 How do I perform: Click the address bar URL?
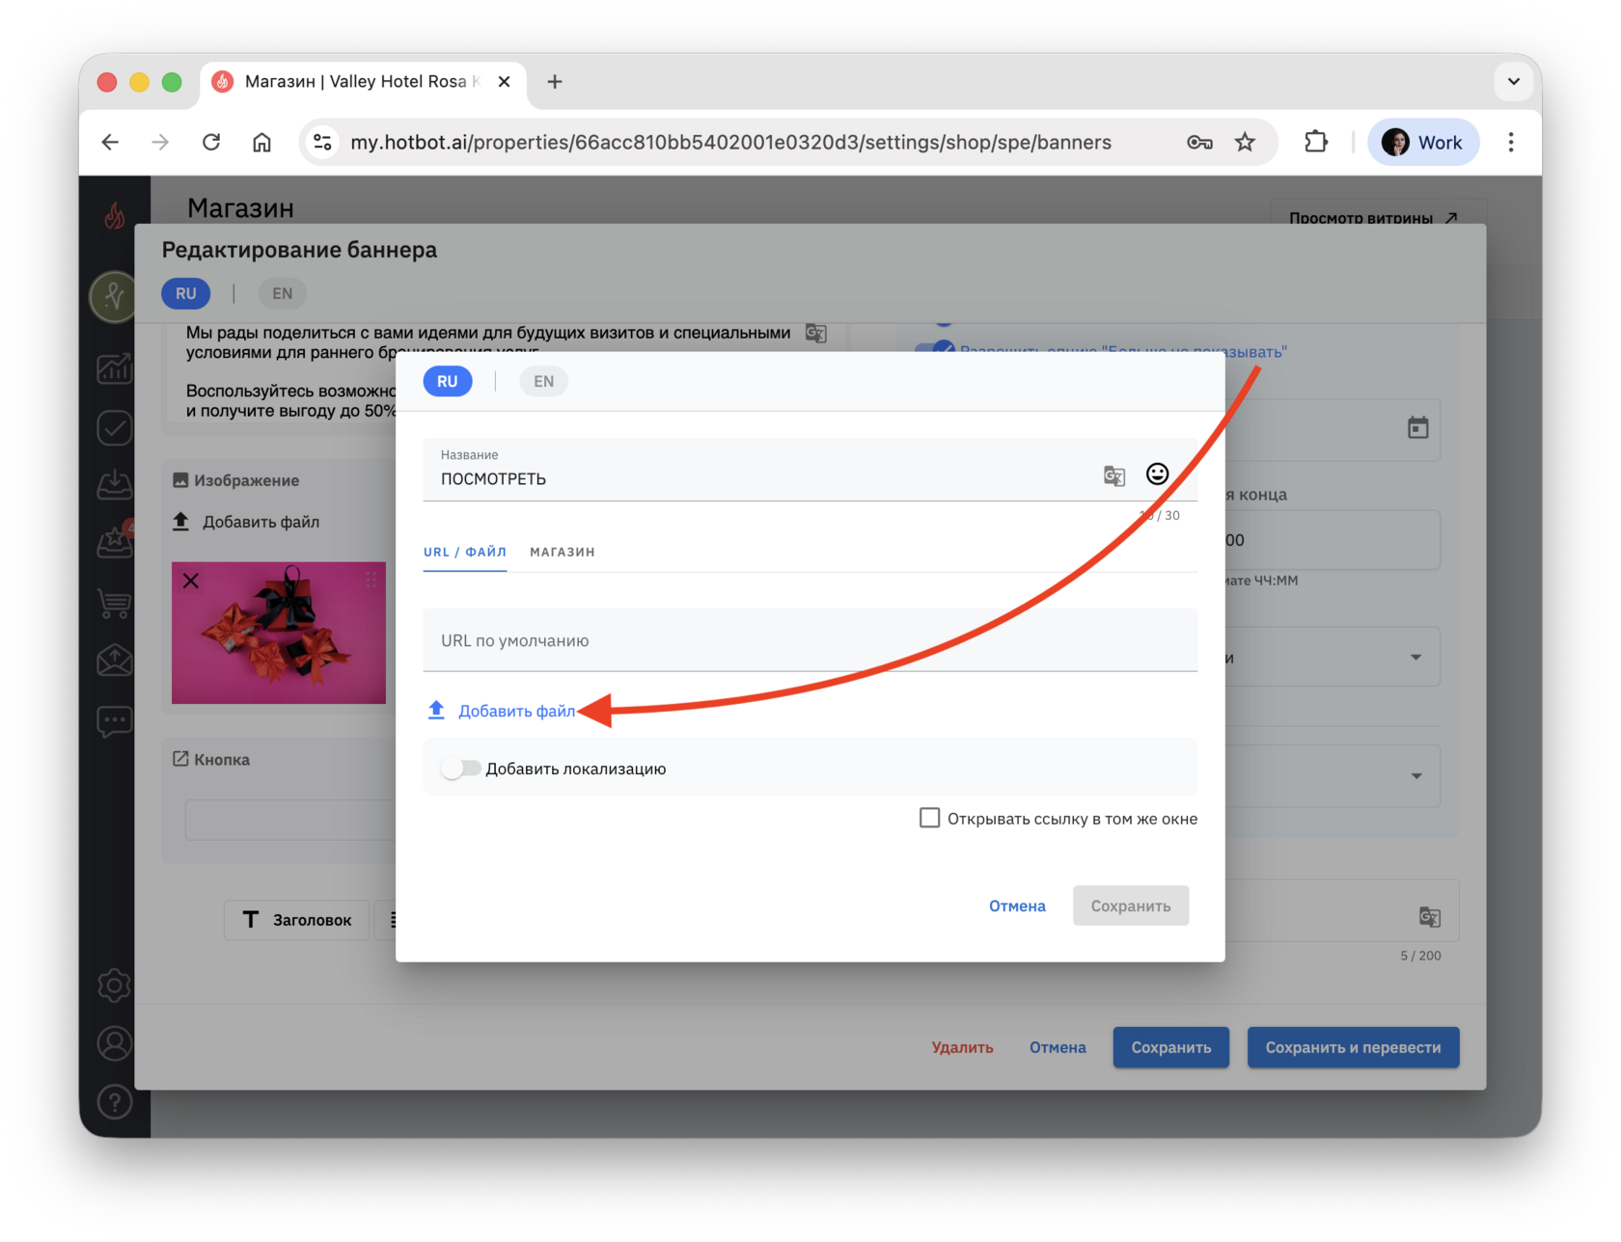point(730,143)
